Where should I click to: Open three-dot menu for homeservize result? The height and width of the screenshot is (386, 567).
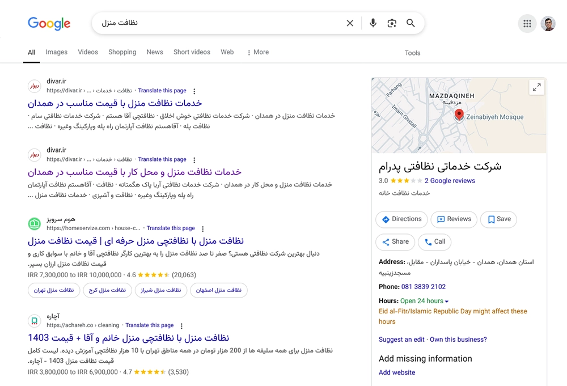(203, 229)
